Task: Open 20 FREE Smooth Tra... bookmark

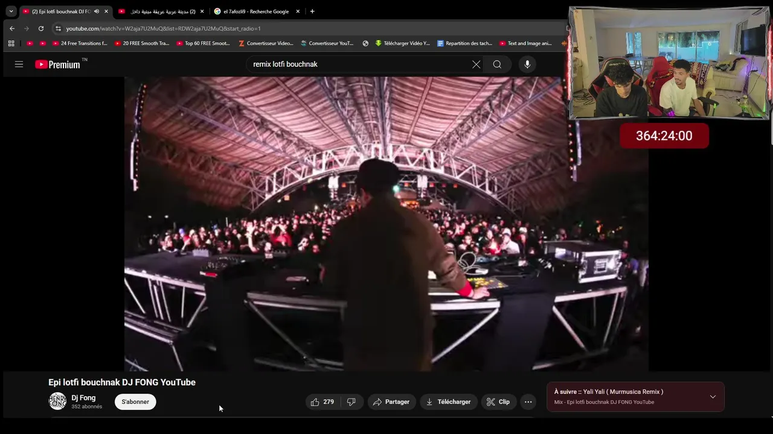Action: (x=142, y=43)
